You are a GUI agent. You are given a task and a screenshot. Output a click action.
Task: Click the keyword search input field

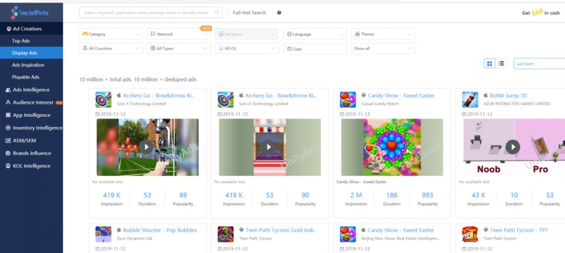pyautogui.click(x=145, y=13)
